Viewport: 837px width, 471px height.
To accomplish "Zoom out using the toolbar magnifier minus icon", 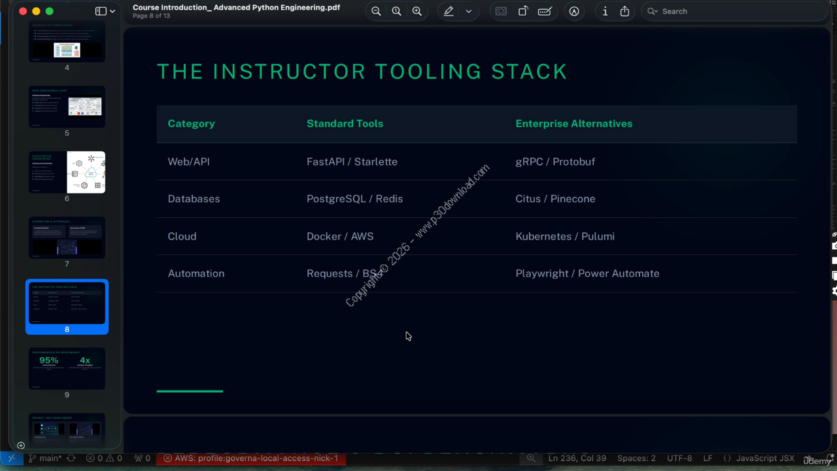I will pos(376,11).
